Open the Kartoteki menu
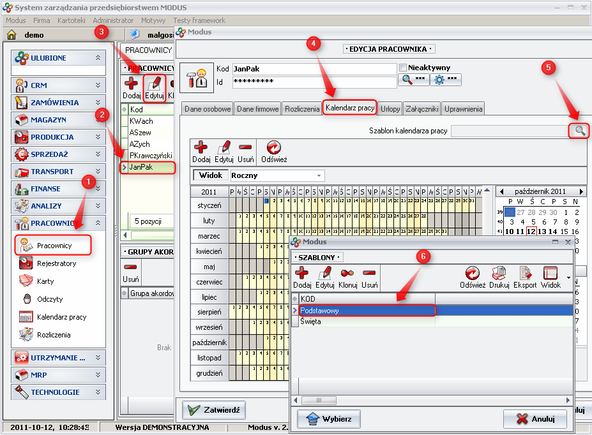 pos(71,20)
